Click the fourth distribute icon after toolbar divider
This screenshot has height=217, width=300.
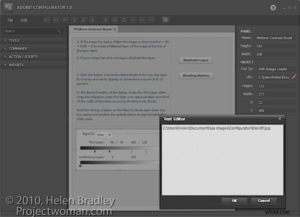coord(133,20)
